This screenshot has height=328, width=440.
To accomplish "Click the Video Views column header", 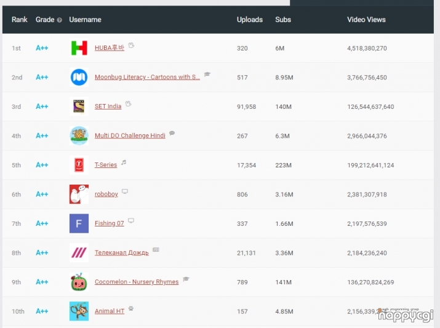I will point(366,20).
